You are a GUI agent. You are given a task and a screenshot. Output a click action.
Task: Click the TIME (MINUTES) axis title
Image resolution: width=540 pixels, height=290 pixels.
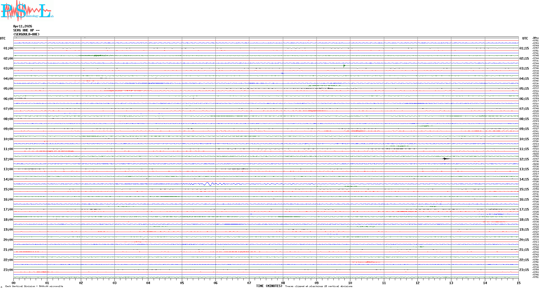(269, 286)
